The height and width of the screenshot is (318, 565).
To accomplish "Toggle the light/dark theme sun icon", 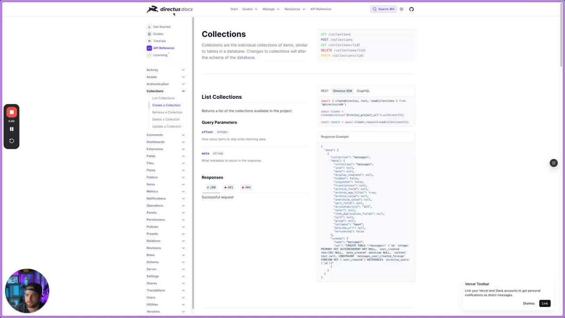I will click(401, 9).
